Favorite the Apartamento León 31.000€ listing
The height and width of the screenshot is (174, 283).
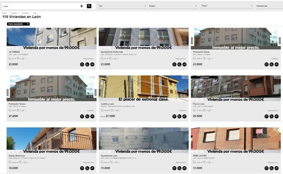pos(174,168)
